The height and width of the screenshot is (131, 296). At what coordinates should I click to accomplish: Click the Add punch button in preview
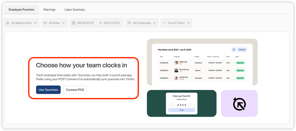[x=242, y=50]
